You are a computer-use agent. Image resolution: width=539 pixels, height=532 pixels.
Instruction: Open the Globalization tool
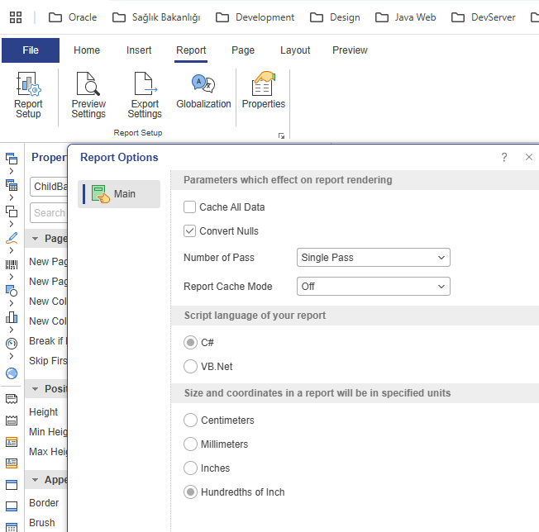[x=203, y=91]
